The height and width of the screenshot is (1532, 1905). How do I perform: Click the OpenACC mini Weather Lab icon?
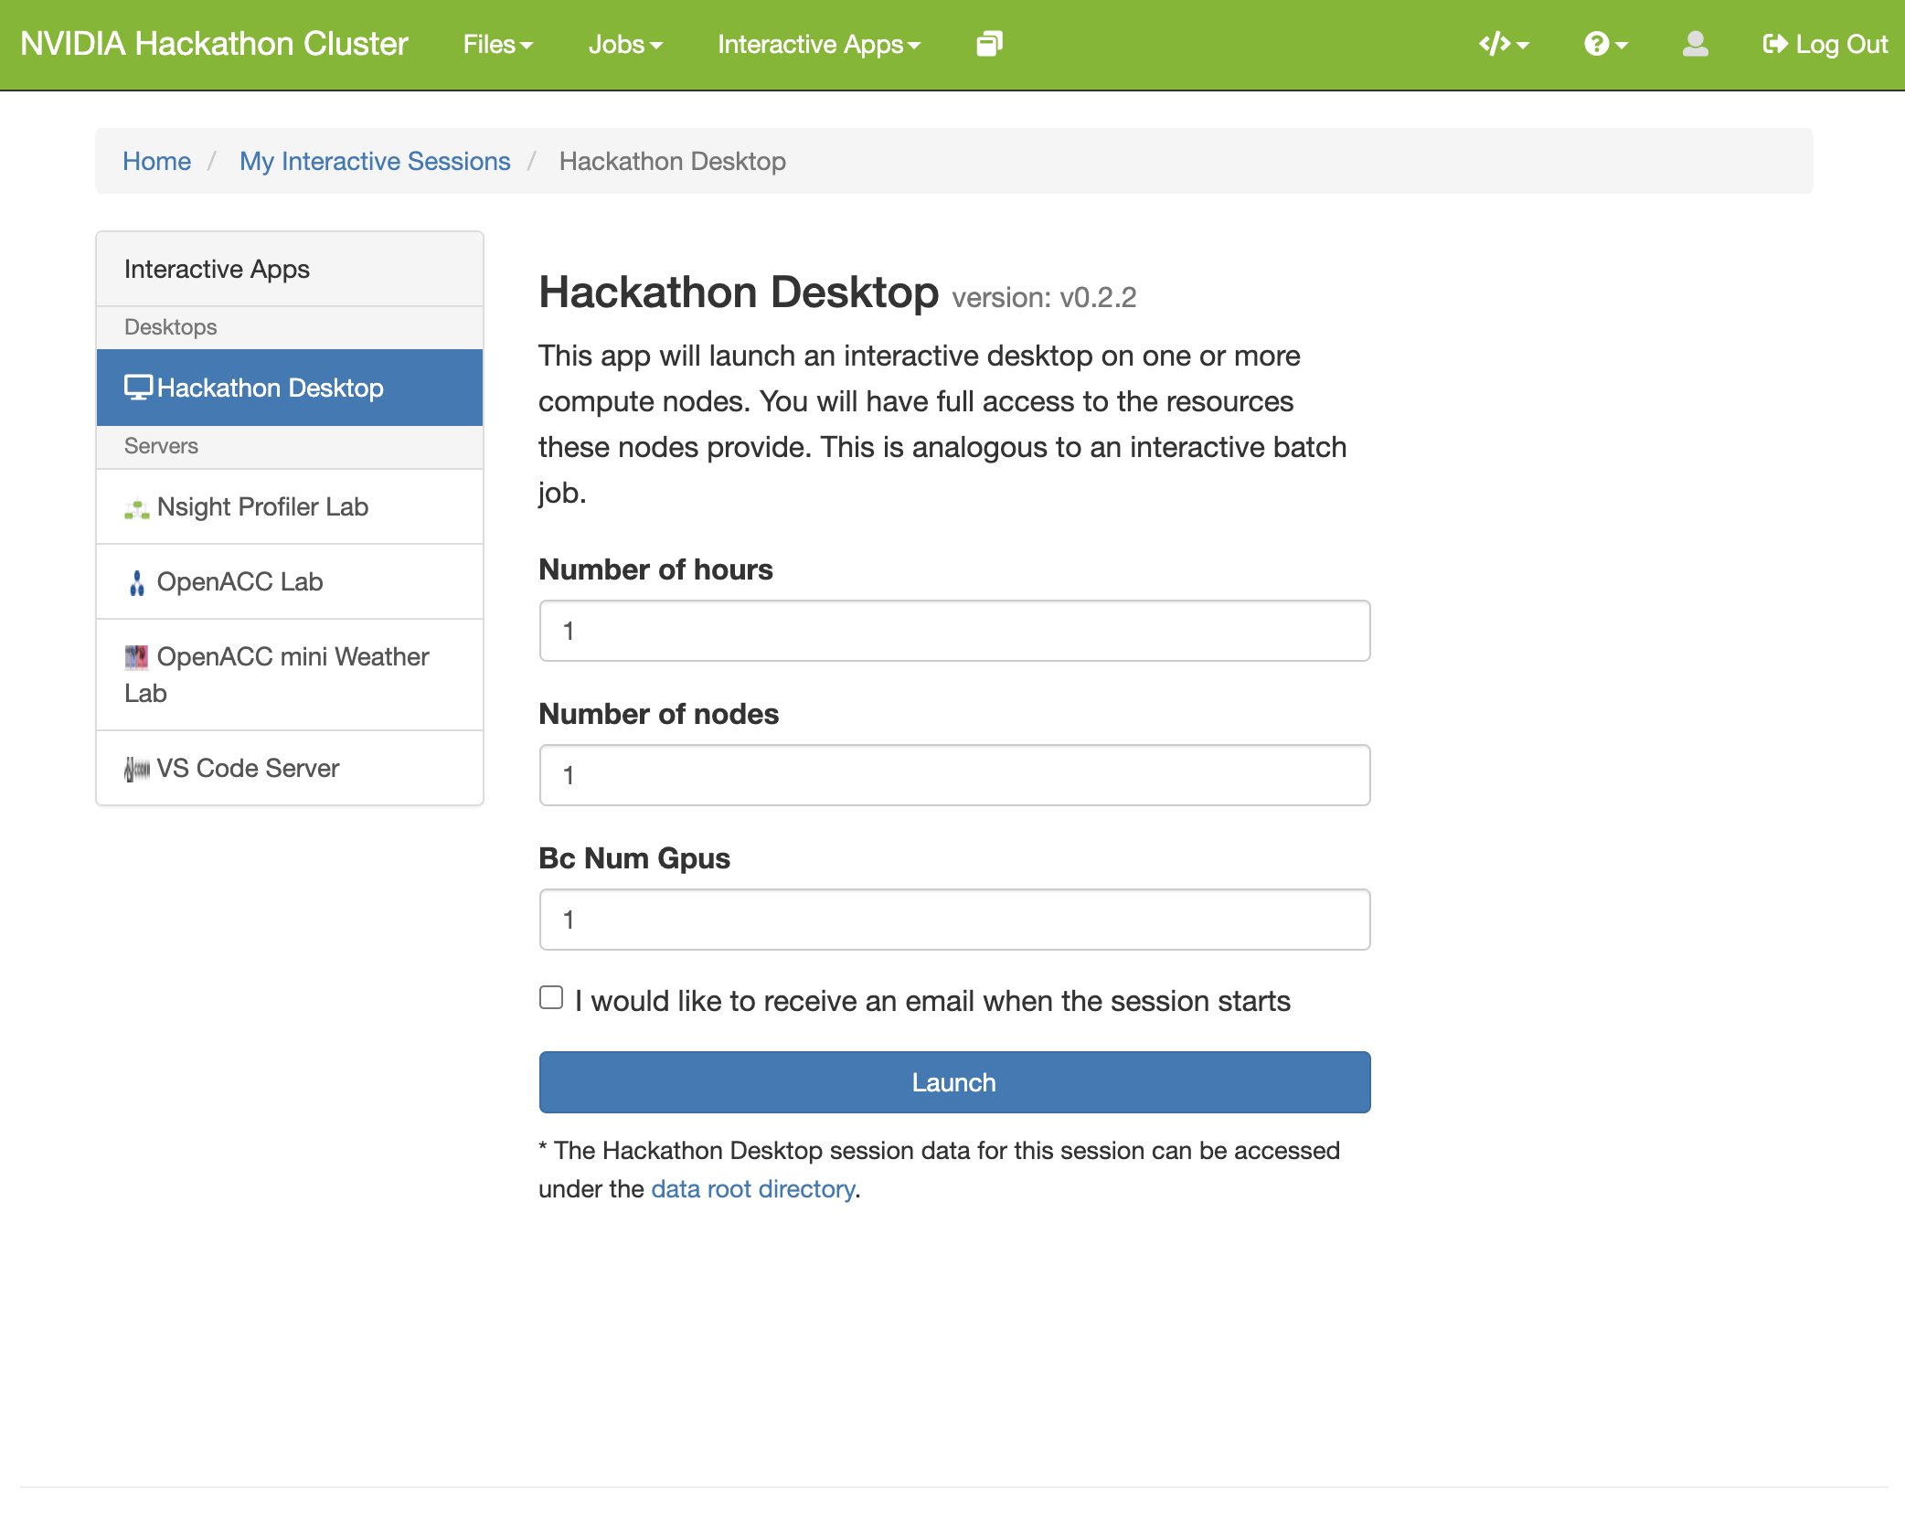click(137, 657)
